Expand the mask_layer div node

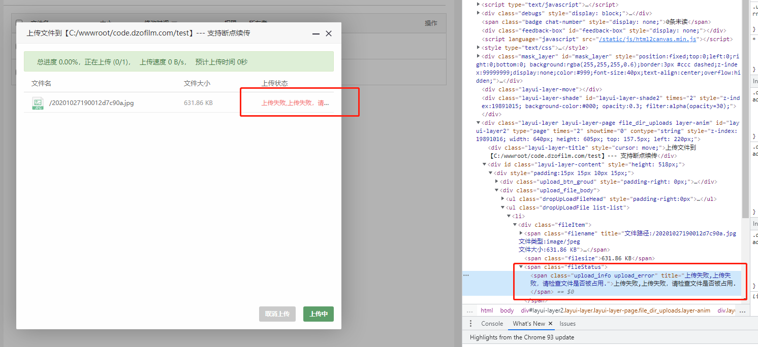[x=478, y=56]
